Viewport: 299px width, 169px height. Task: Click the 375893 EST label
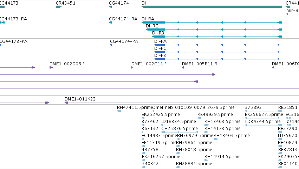(x=253, y=108)
